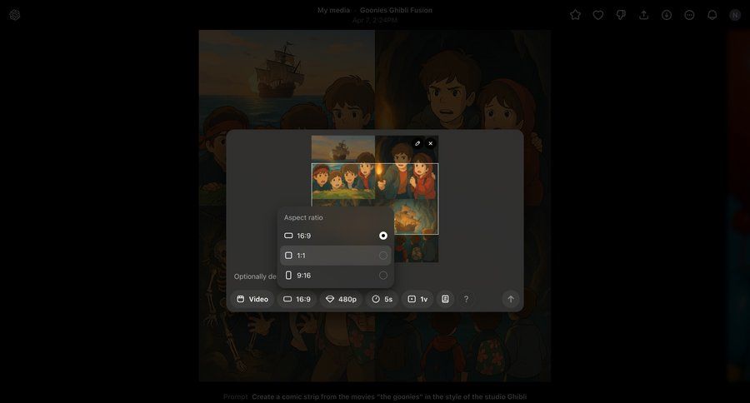Click the My media breadcrumb link
This screenshot has width=750, height=403.
point(333,10)
